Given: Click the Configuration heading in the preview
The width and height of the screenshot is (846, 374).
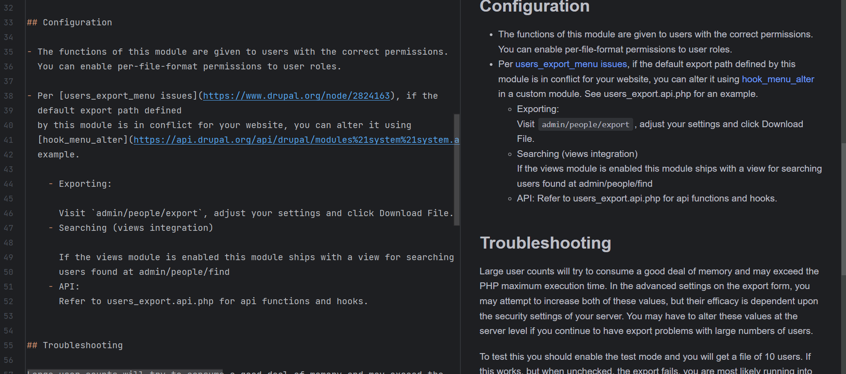Looking at the screenshot, I should (534, 7).
